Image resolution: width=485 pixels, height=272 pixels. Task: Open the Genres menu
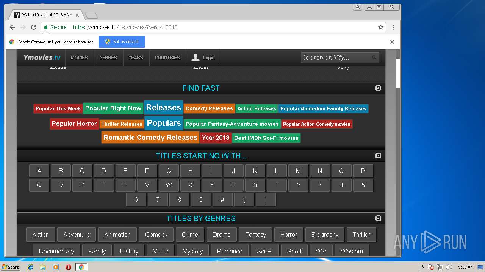[x=108, y=57]
